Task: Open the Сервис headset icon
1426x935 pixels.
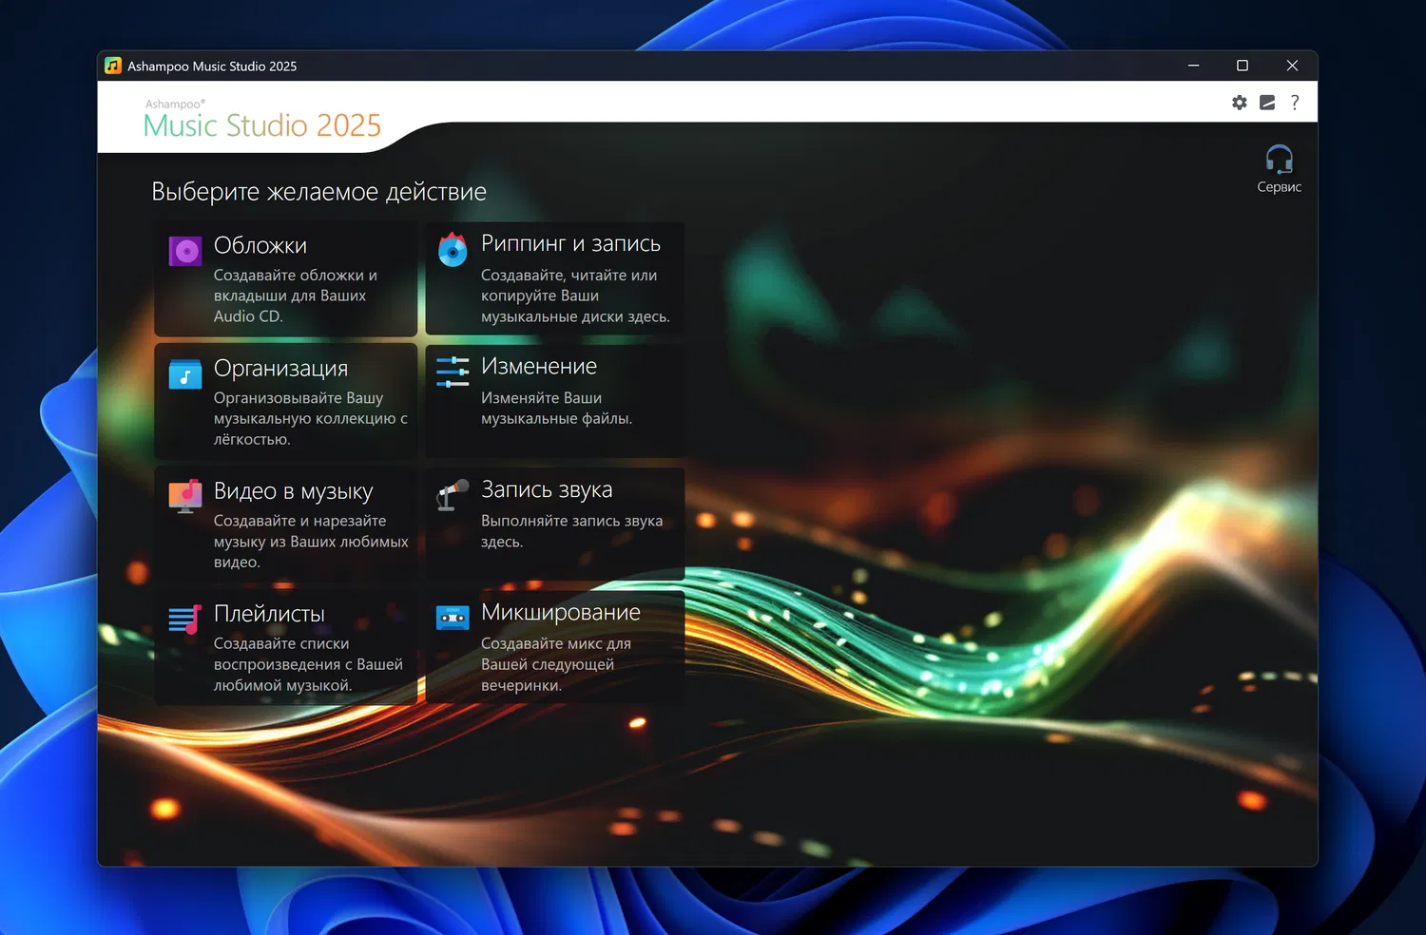Action: coord(1280,159)
